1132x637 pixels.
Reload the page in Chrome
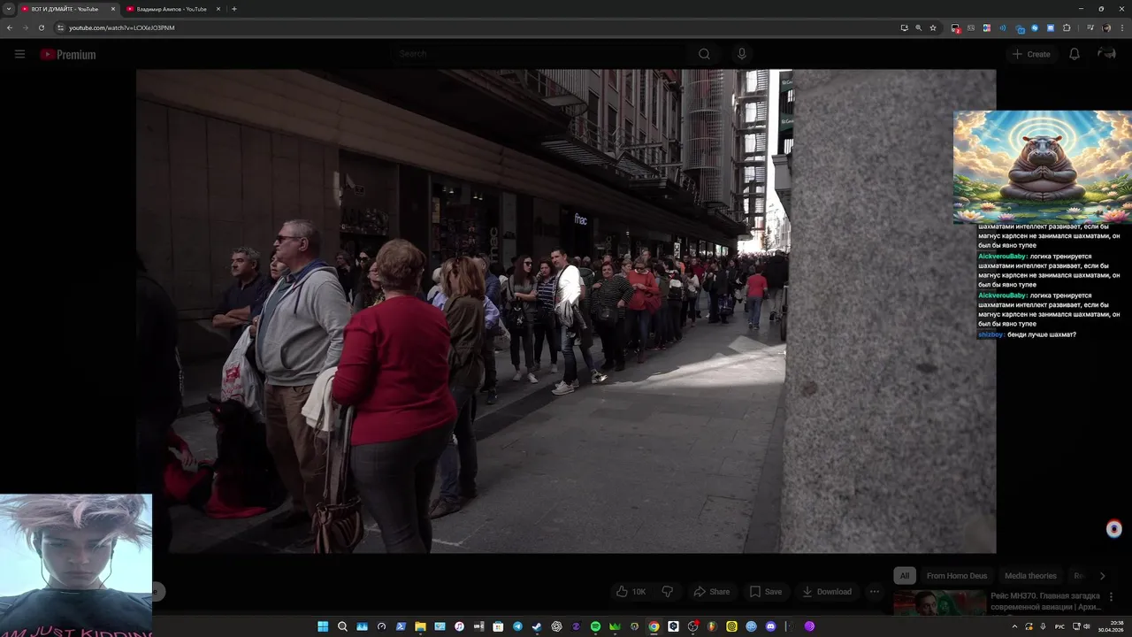pyautogui.click(x=41, y=27)
